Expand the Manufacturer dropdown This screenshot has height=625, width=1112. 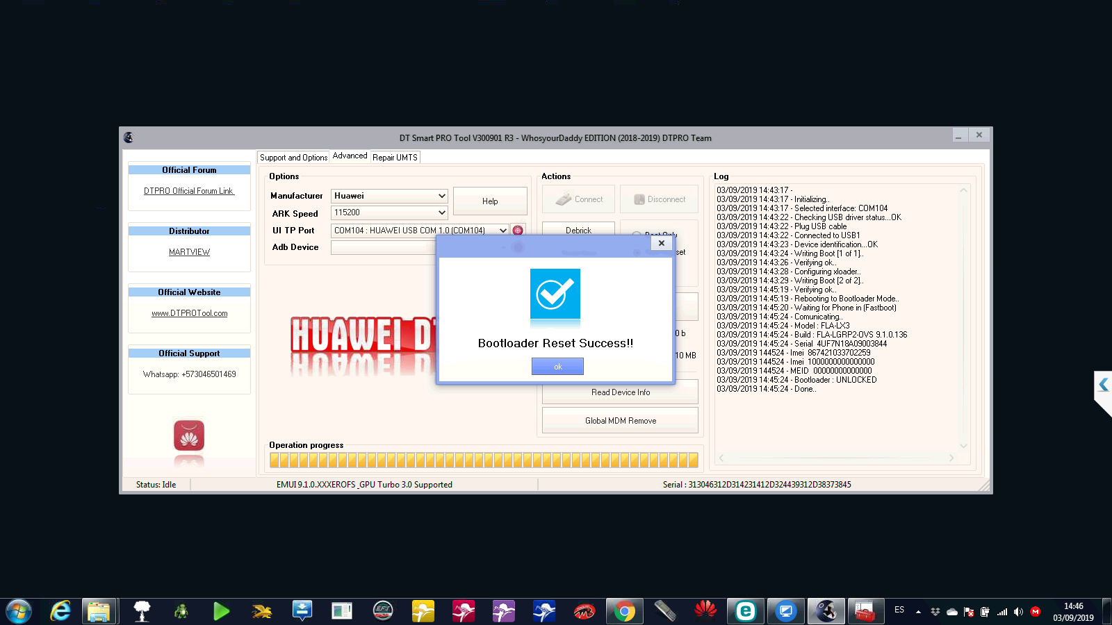coord(442,196)
